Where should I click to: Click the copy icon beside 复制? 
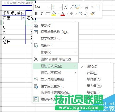(36, 26)
